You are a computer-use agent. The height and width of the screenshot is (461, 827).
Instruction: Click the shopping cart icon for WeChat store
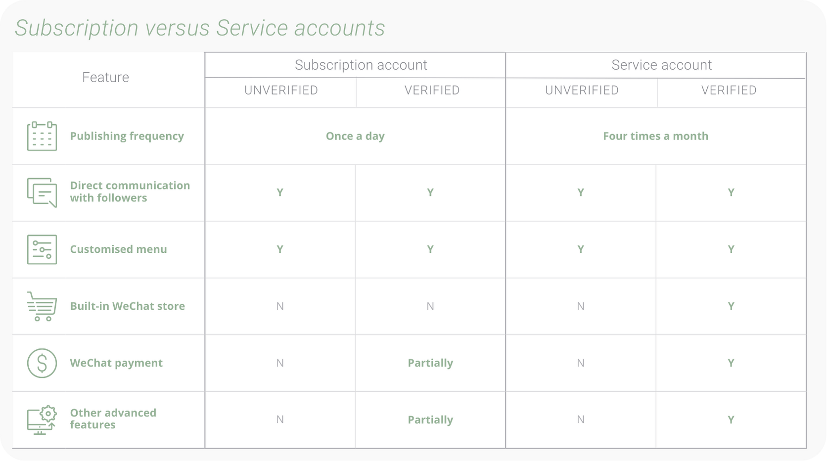click(x=42, y=306)
